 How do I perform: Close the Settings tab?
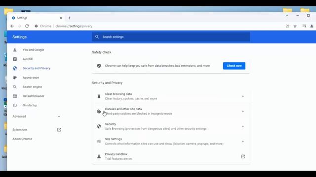[x=61, y=18]
